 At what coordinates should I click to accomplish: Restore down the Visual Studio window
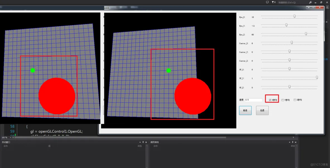[x=321, y=2]
